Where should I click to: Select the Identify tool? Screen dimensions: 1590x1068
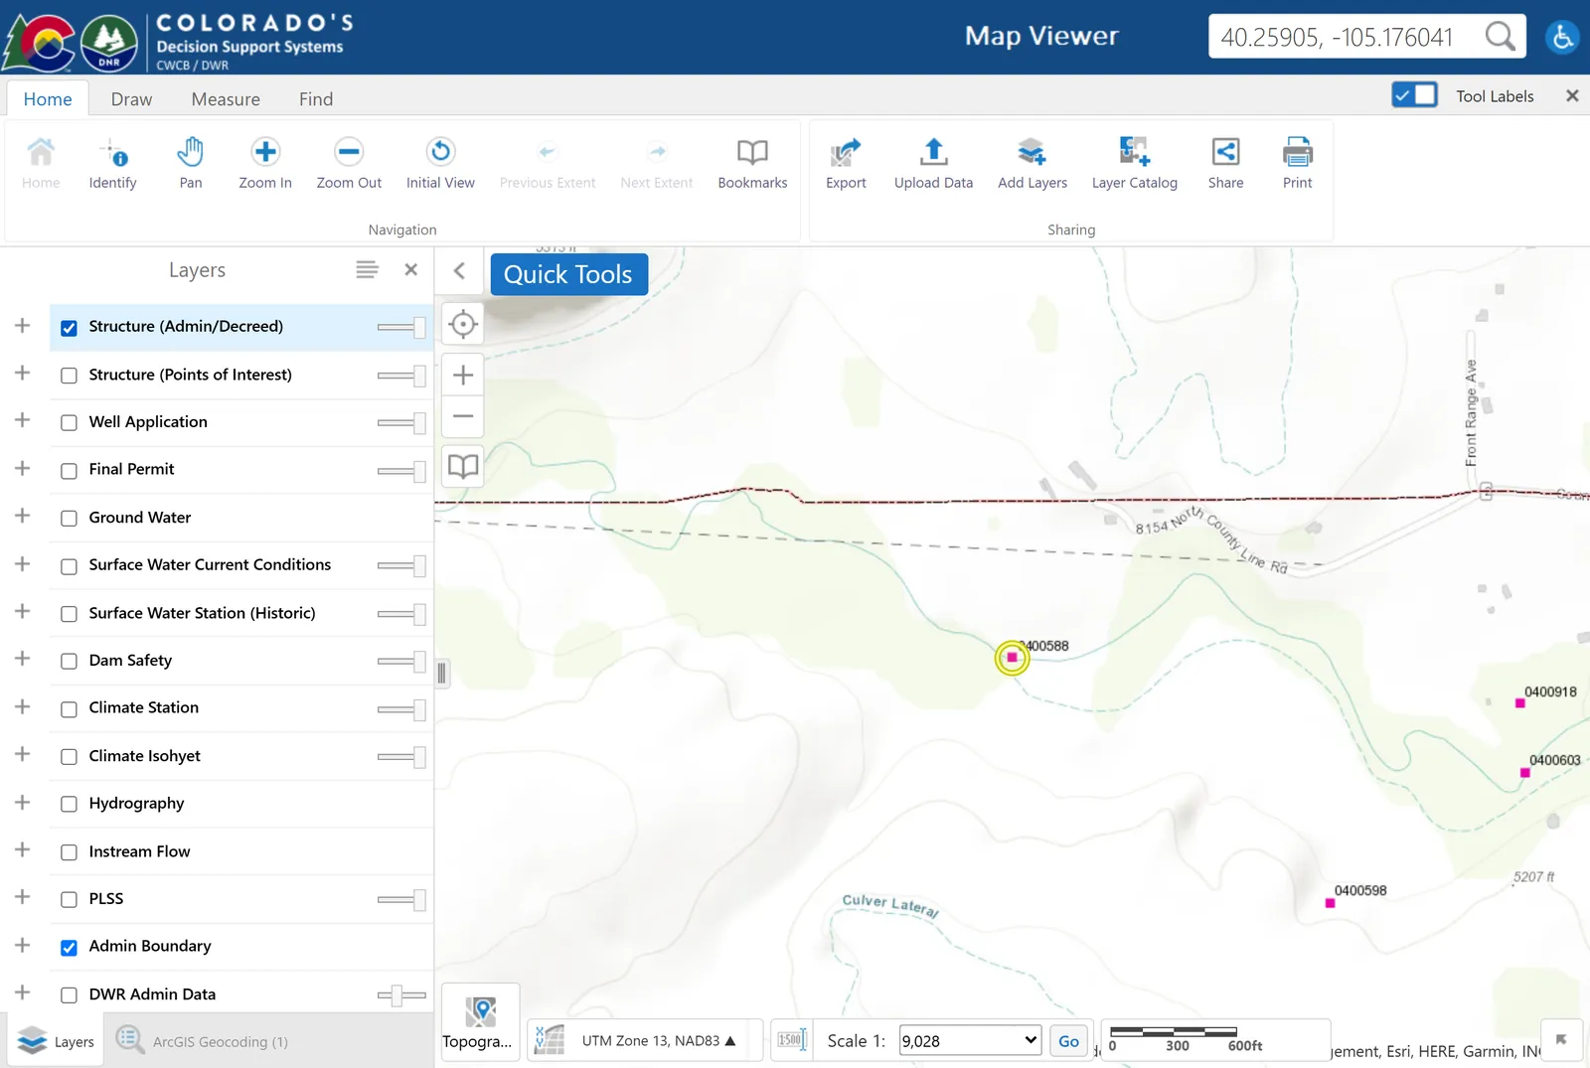(112, 164)
